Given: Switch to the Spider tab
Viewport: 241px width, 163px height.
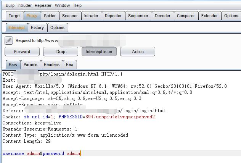Looking at the screenshot, I should (x=50, y=16).
